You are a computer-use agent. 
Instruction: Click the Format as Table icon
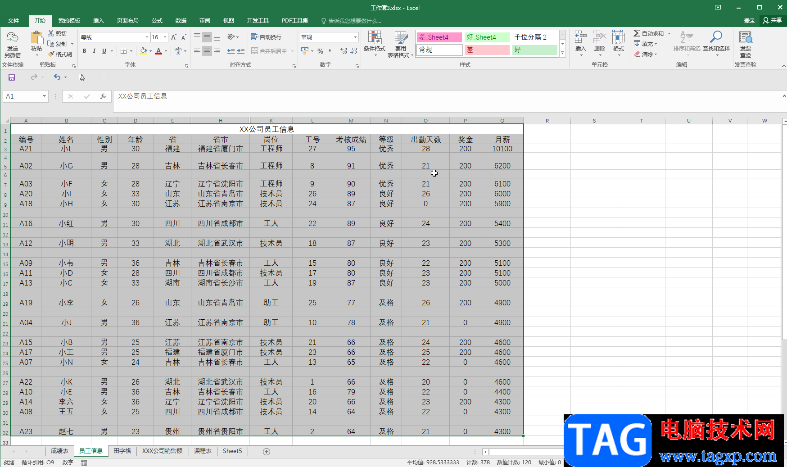(401, 37)
